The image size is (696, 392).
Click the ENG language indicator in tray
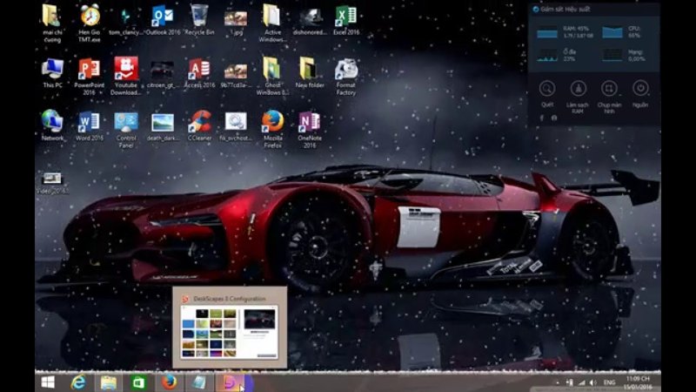click(x=610, y=382)
